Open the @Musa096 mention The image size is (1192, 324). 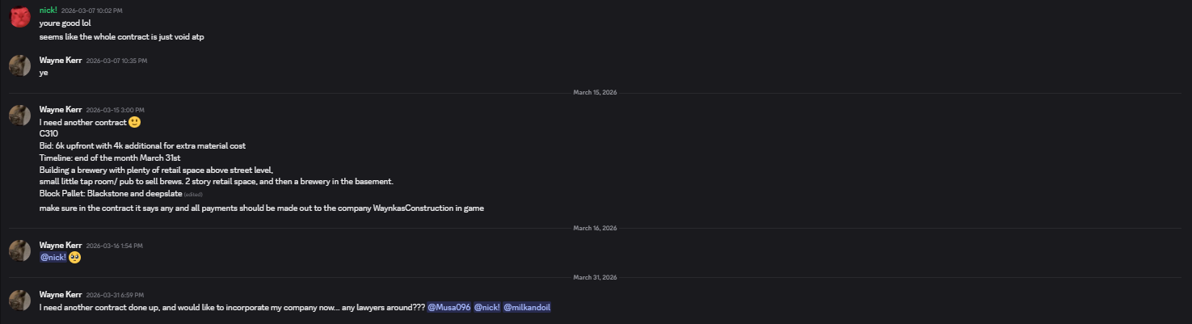click(x=449, y=307)
